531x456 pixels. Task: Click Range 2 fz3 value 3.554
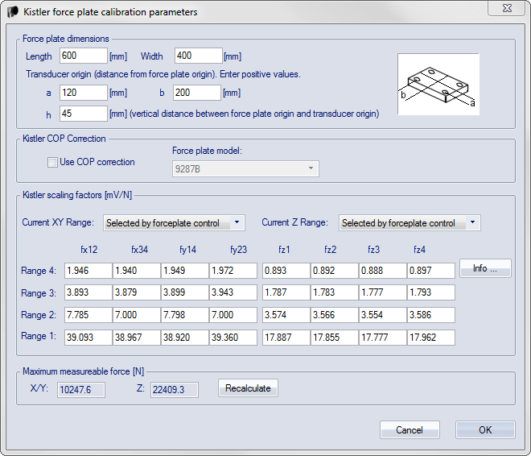(x=383, y=315)
